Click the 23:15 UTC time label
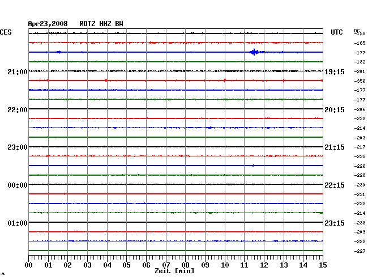Image resolution: width=368 pixels, height=280 pixels. click(335, 223)
